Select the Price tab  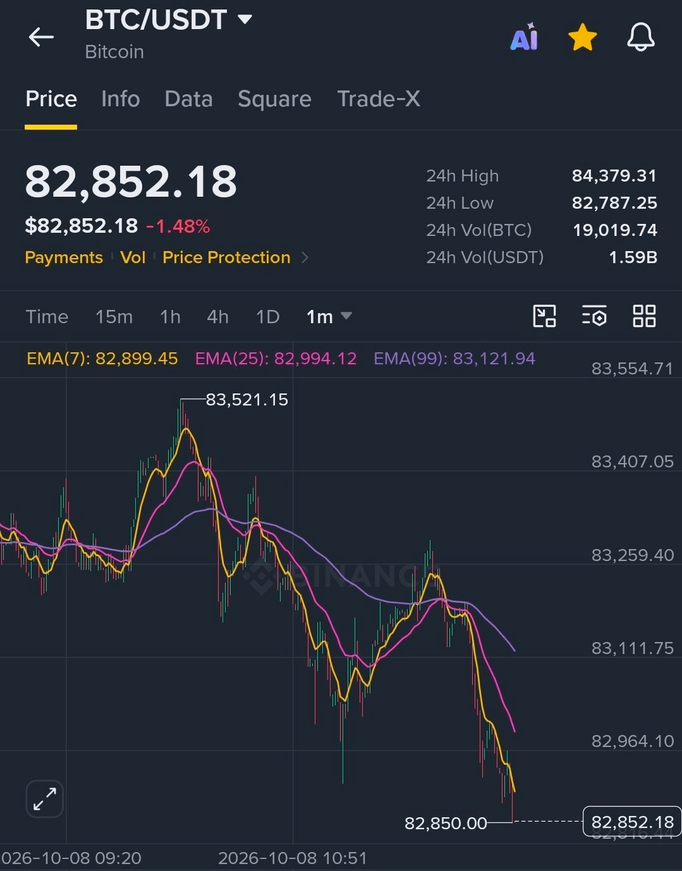(x=51, y=99)
